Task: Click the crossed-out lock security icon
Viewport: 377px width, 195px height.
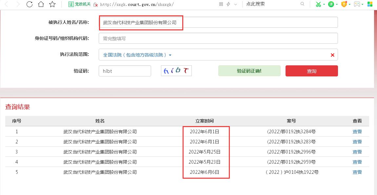Action: tap(95, 5)
